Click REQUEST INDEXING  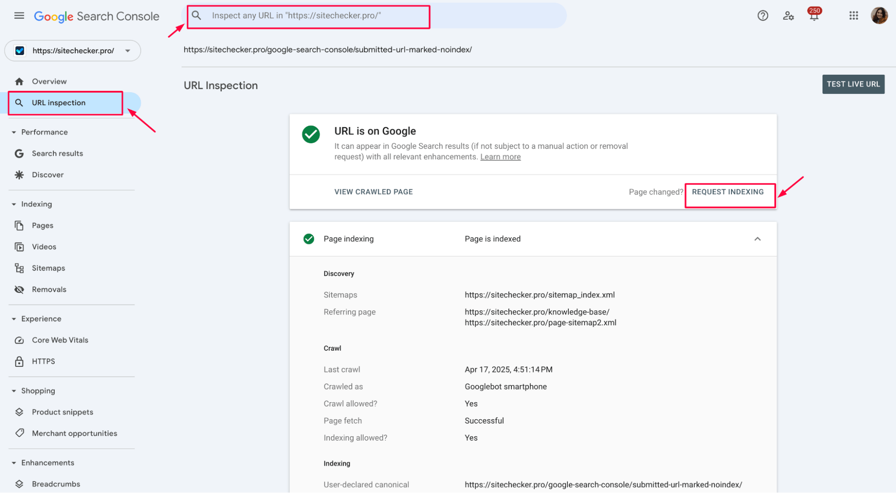point(727,192)
